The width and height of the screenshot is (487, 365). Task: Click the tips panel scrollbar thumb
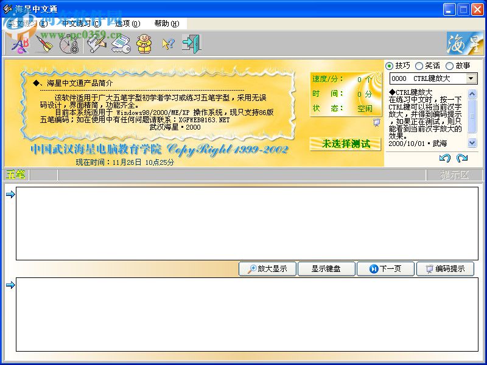point(472,116)
